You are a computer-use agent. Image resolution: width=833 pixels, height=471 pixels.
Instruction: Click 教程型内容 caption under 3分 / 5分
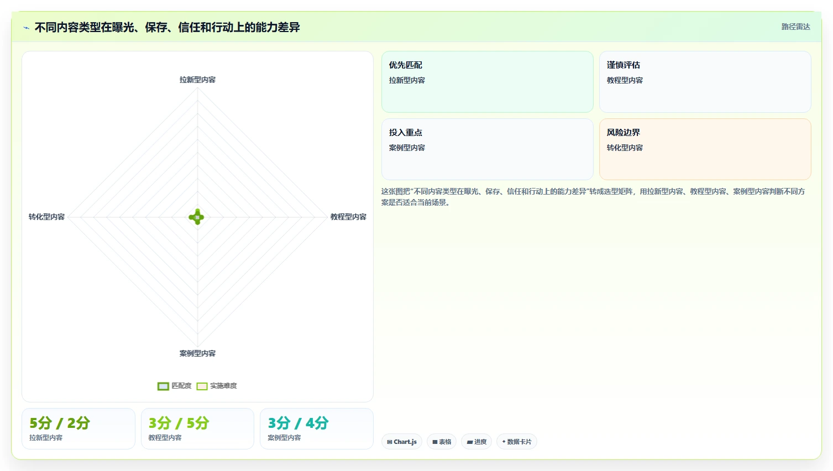(x=165, y=437)
